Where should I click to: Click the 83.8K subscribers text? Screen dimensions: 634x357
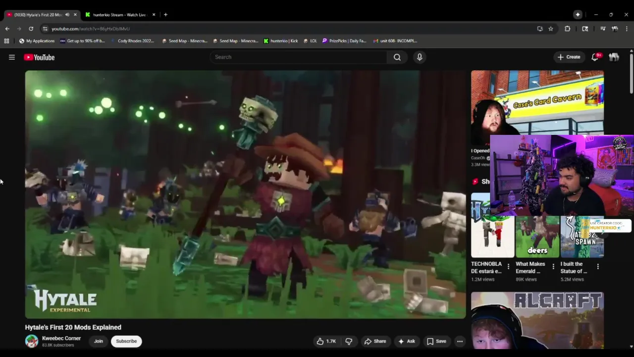pos(58,345)
